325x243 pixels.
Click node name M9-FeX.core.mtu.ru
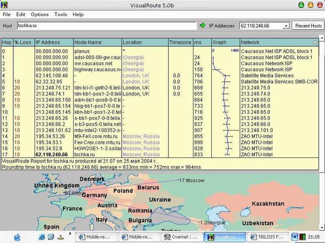96,136
